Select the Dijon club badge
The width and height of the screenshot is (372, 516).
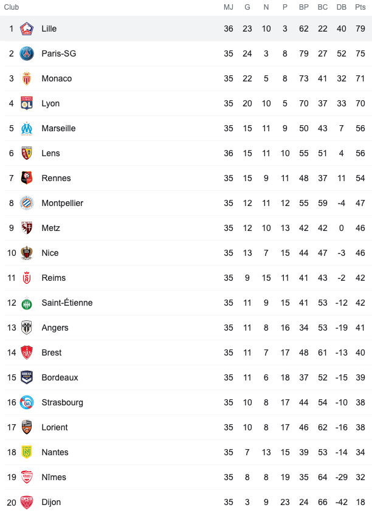pos(27,502)
